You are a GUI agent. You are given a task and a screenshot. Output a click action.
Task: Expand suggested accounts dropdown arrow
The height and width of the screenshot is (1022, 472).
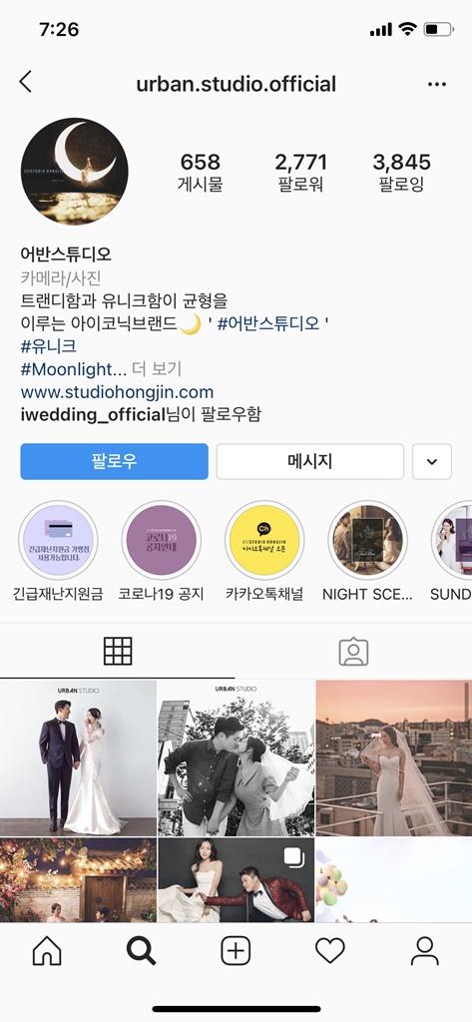tap(431, 461)
